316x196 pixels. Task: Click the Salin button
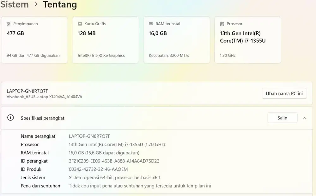pos(282,117)
